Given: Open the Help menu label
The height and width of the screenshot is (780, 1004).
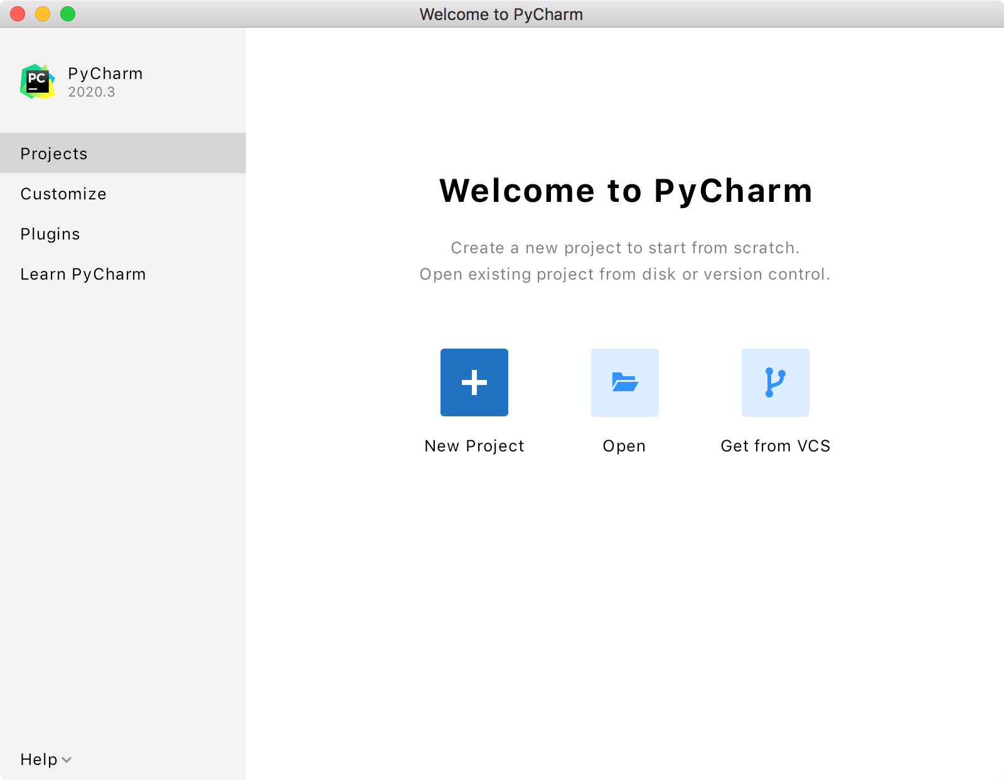Looking at the screenshot, I should point(39,759).
